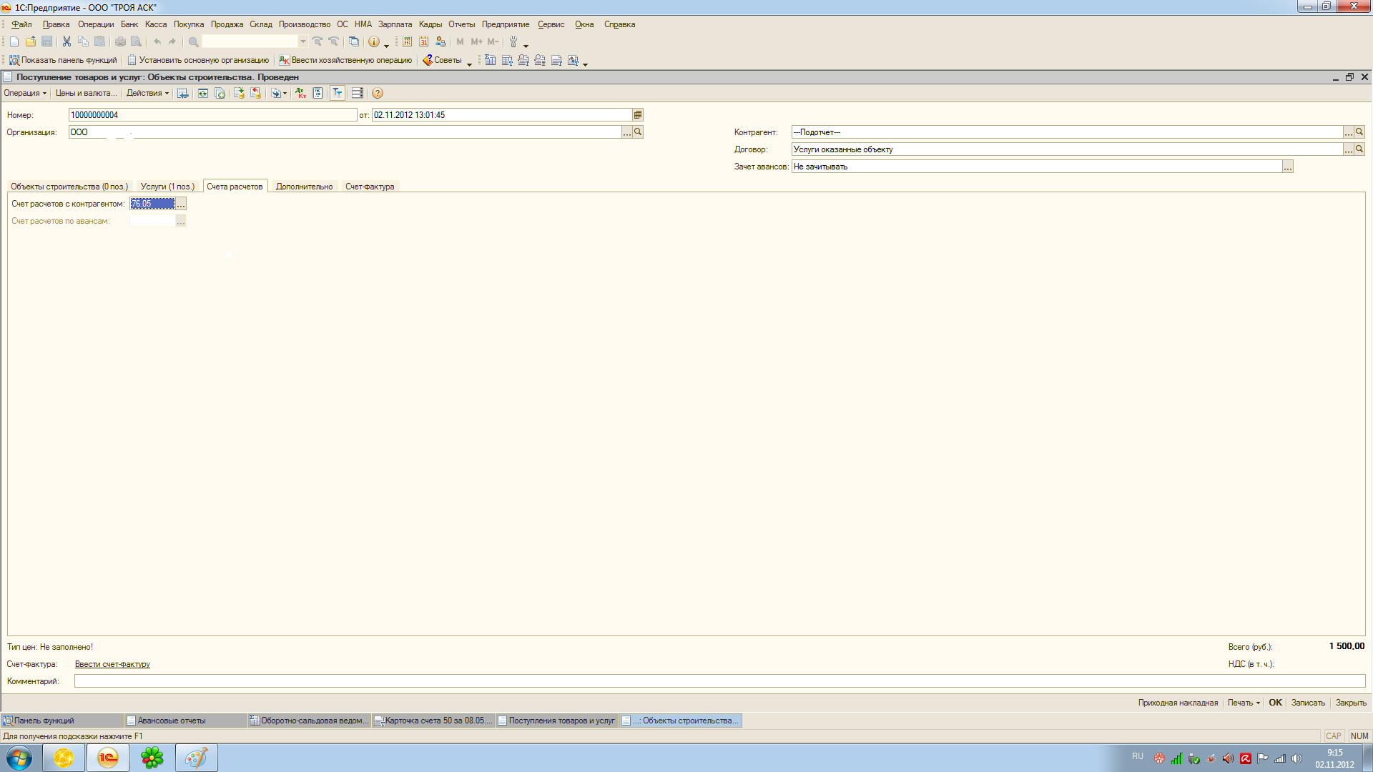Toggle the highlighted Тт toolbar button
The height and width of the screenshot is (772, 1373).
337,93
